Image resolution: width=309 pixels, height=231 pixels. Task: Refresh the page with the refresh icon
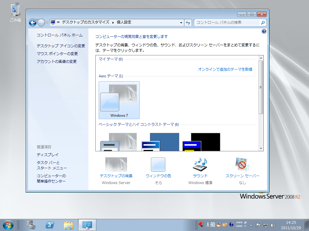(x=188, y=23)
